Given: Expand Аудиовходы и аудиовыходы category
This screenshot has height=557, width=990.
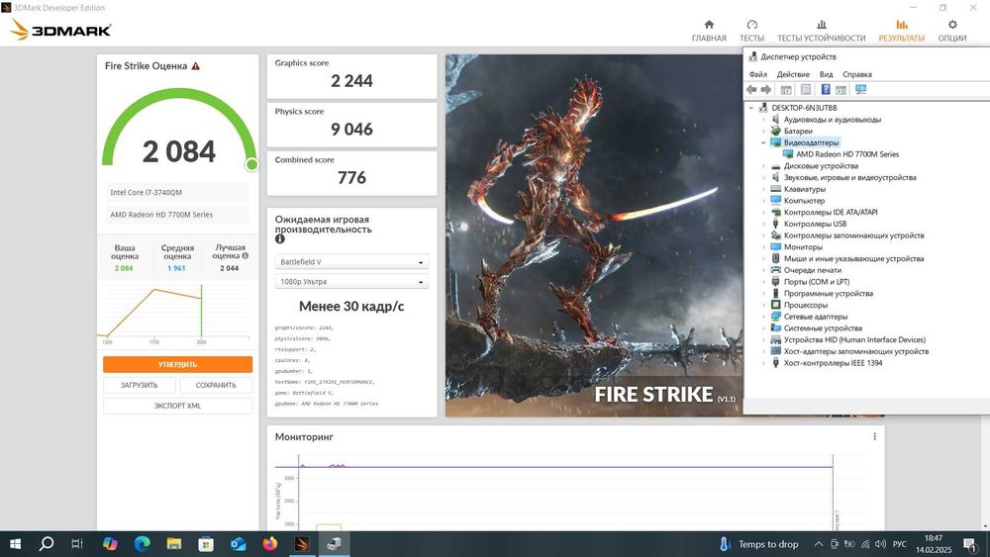Looking at the screenshot, I should coord(763,120).
